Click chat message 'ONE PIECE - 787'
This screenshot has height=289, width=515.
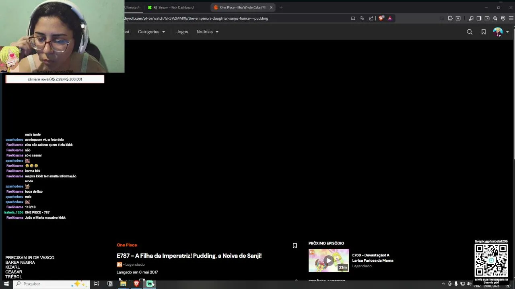tap(37, 212)
